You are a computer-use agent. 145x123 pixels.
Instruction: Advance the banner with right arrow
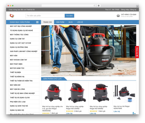tap(133, 51)
